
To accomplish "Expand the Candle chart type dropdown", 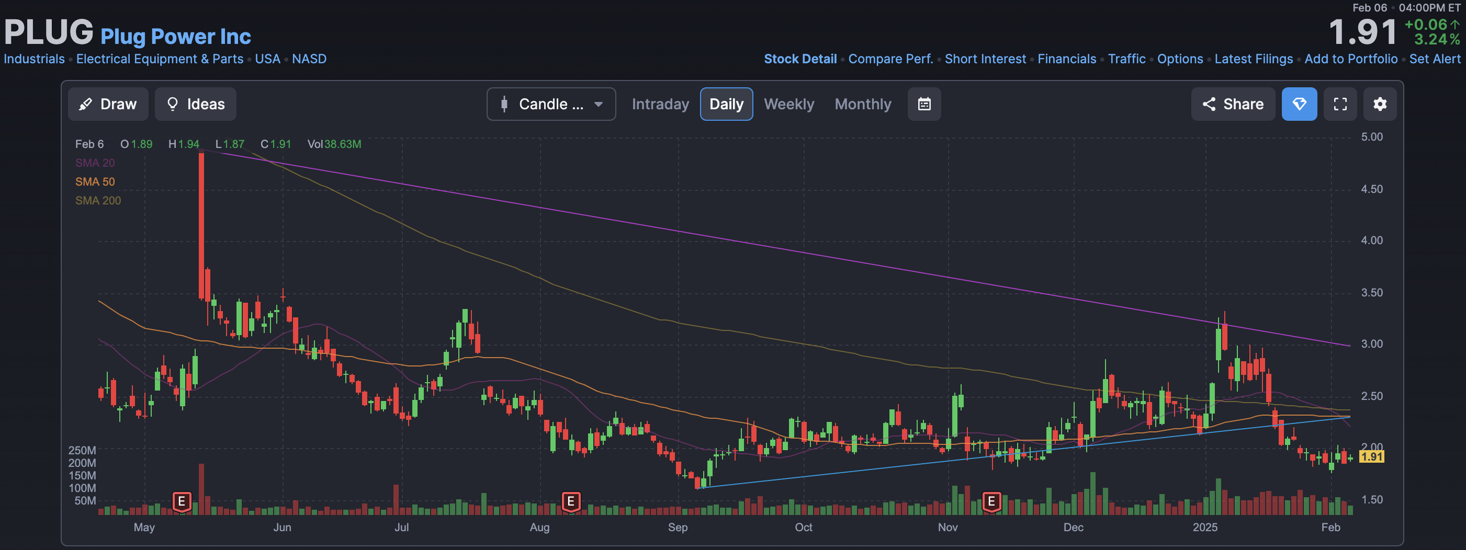I will (551, 104).
